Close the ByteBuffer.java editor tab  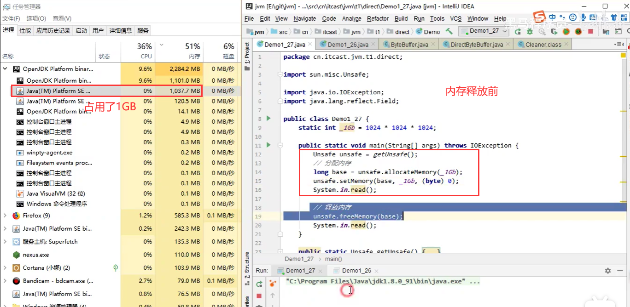coord(433,45)
